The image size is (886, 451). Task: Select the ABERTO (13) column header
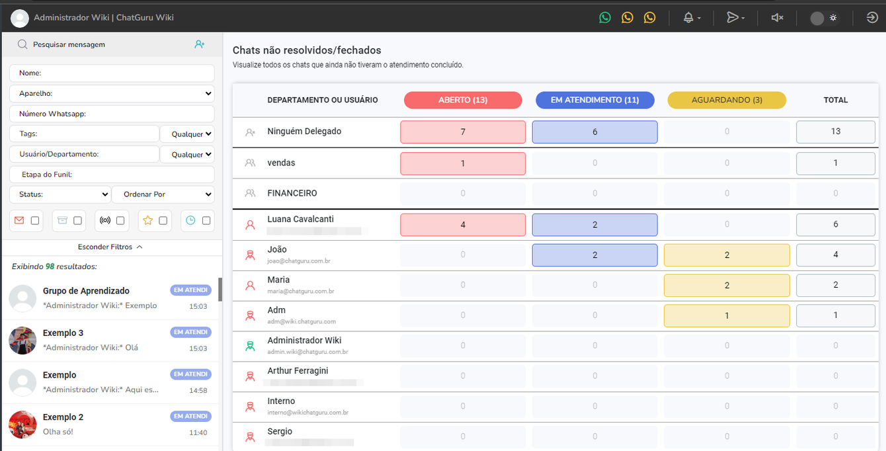point(463,100)
